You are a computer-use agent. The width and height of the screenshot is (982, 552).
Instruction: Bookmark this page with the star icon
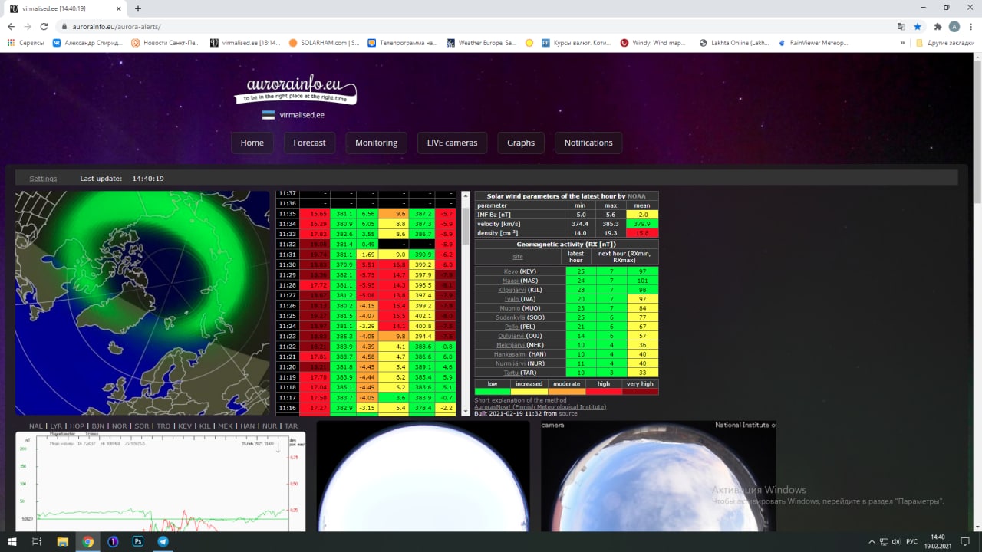(918, 26)
